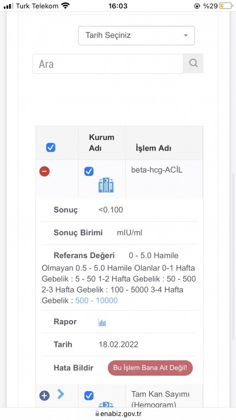Click the hospital building icon for beta-hcg
The height and width of the screenshot is (420, 236).
(x=106, y=185)
